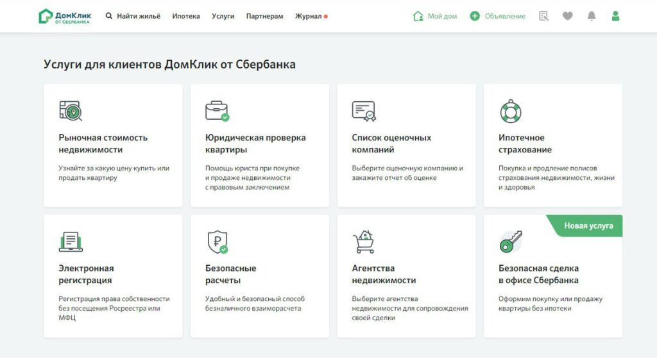
Task: Open the Ипотека menu item
Action: coord(186,16)
